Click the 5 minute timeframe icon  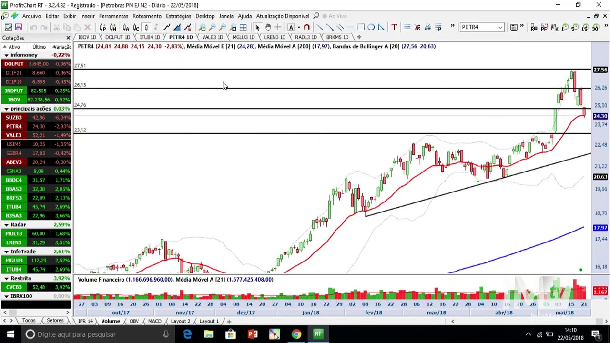tap(575, 27)
